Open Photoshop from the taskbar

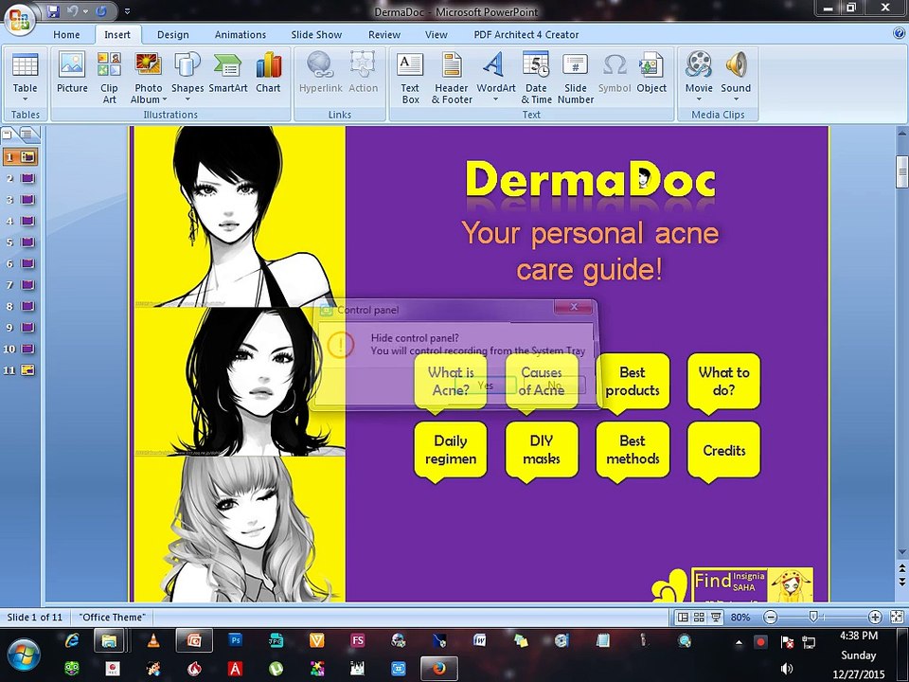point(235,640)
